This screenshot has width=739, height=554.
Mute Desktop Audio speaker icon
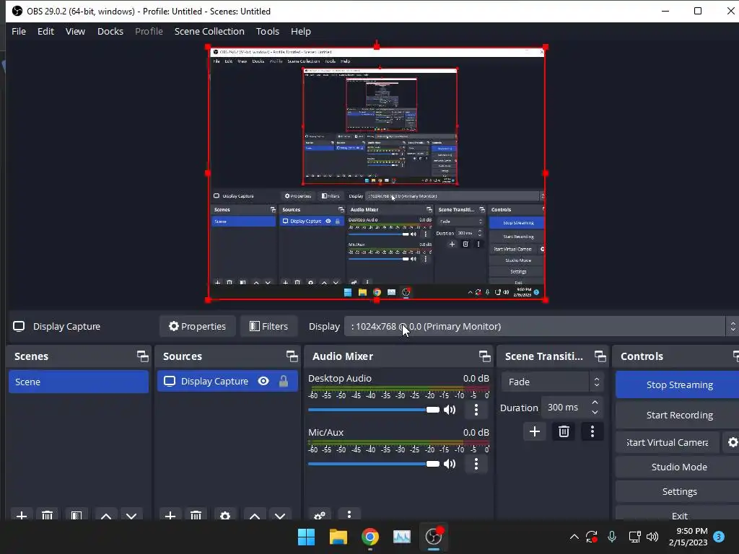(450, 410)
